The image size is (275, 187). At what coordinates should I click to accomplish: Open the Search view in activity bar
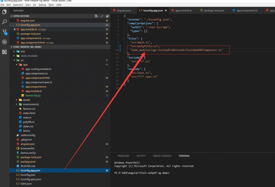(x=5, y=22)
